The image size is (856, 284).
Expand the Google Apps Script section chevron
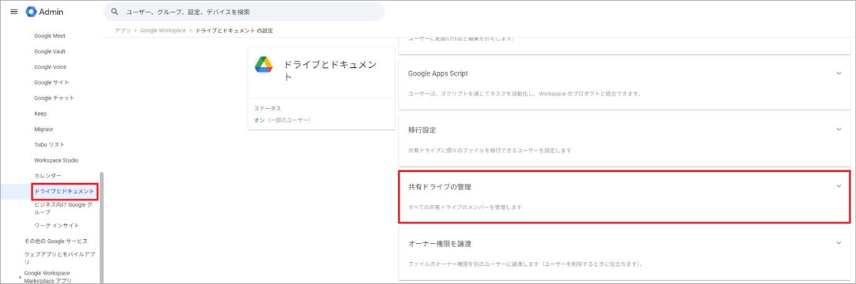tap(839, 73)
